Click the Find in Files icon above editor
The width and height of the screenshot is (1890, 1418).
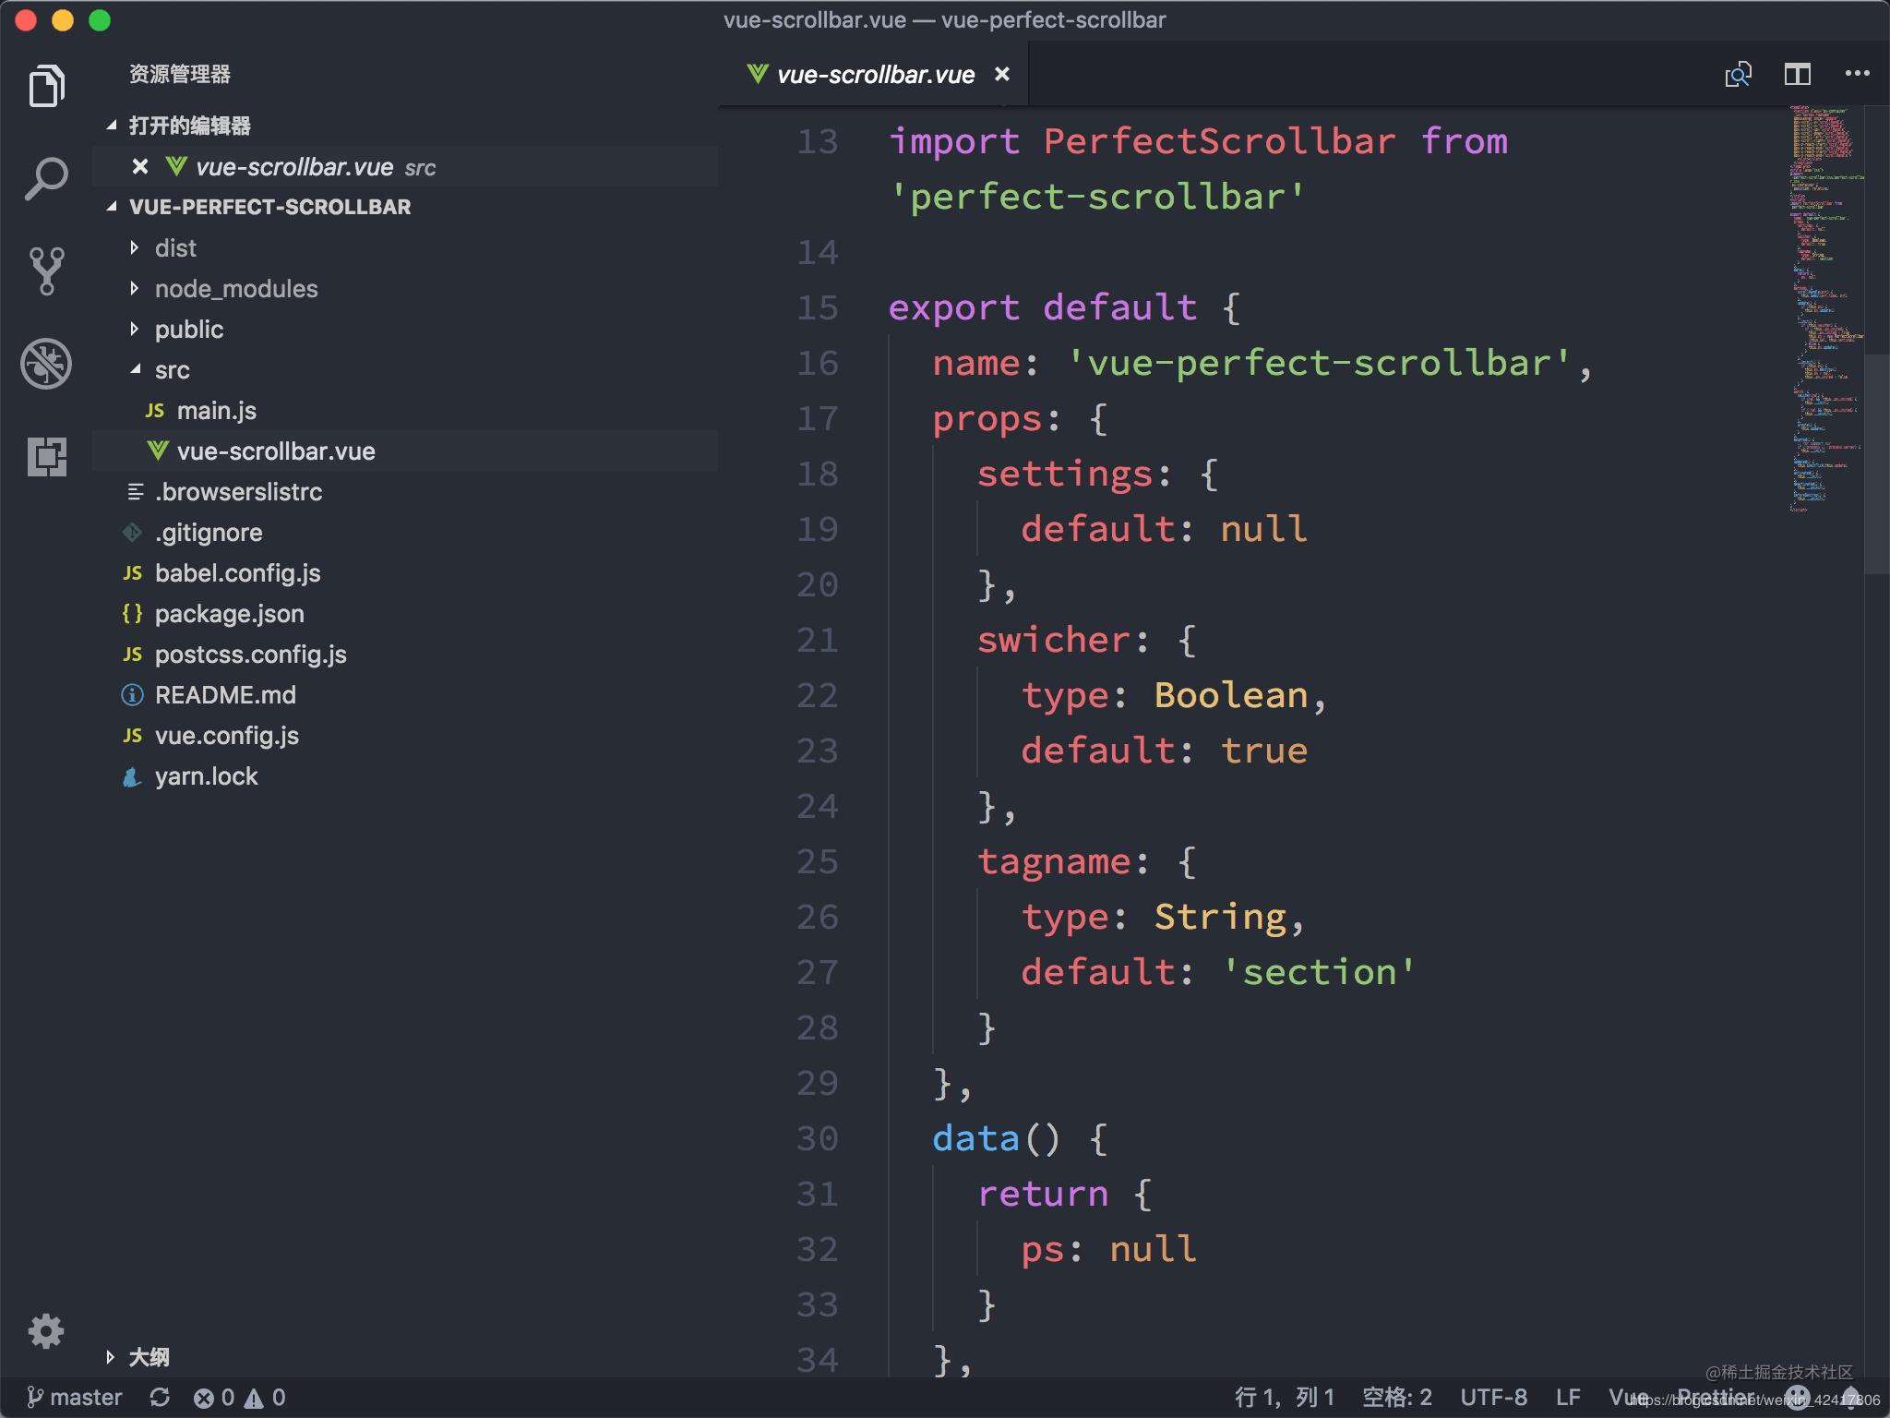1739,74
